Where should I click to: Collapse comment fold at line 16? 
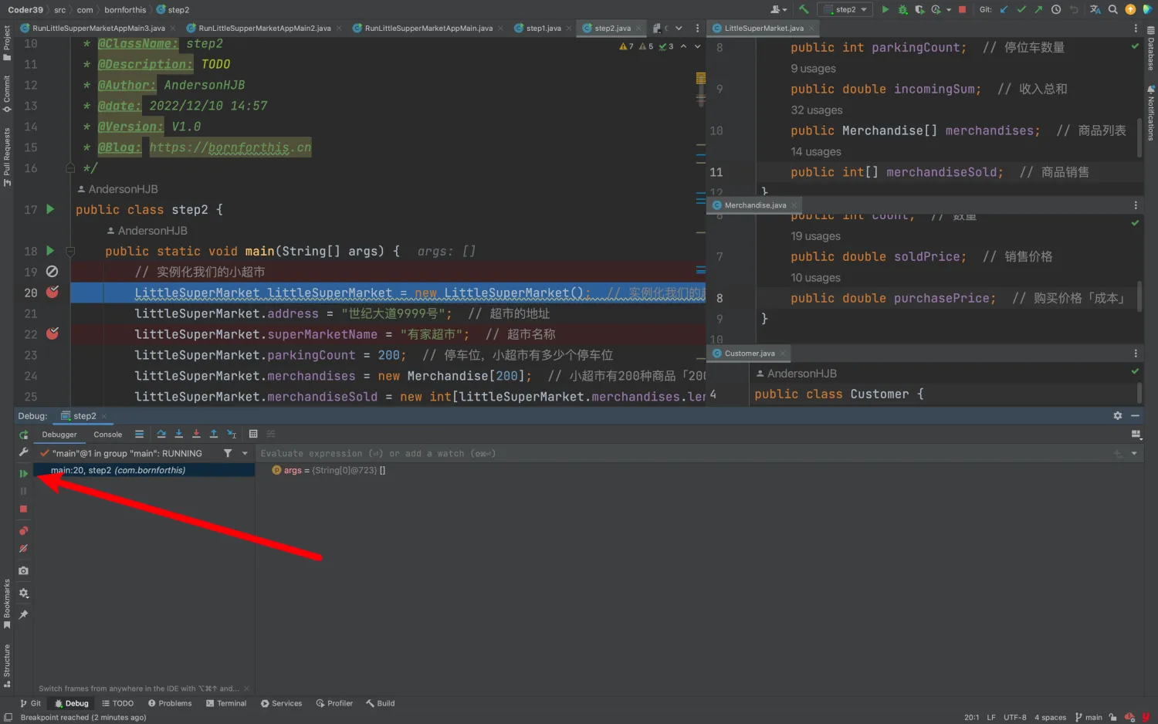click(70, 167)
